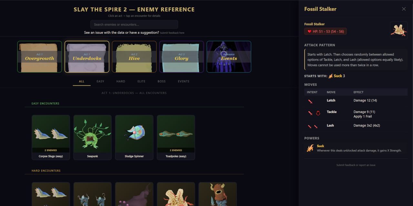
Task: Click the hooded figure icon on the Events card
Action: coord(229,57)
